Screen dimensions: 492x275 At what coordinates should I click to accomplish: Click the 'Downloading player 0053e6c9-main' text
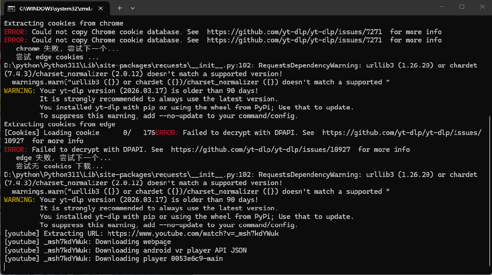point(159,259)
